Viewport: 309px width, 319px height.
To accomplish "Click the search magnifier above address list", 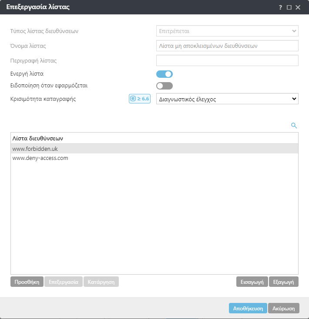I will [294, 126].
